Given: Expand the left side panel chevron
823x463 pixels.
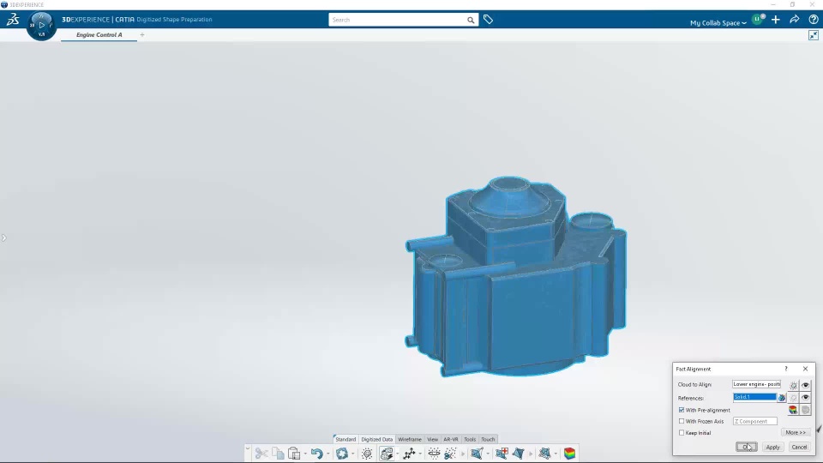Looking at the screenshot, I should point(3,238).
